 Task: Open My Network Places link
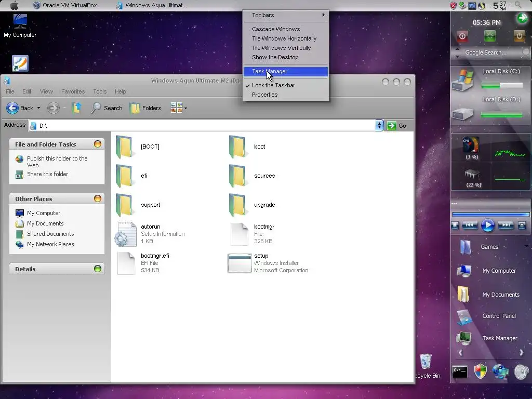50,244
